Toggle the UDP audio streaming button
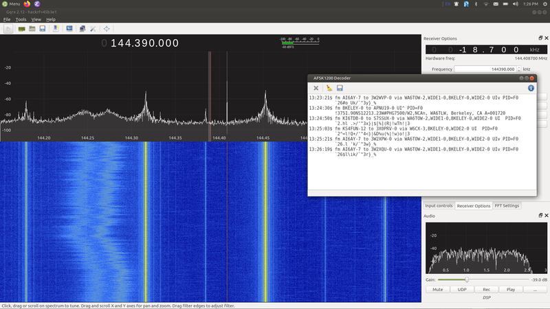The image size is (550, 309). pyautogui.click(x=461, y=289)
